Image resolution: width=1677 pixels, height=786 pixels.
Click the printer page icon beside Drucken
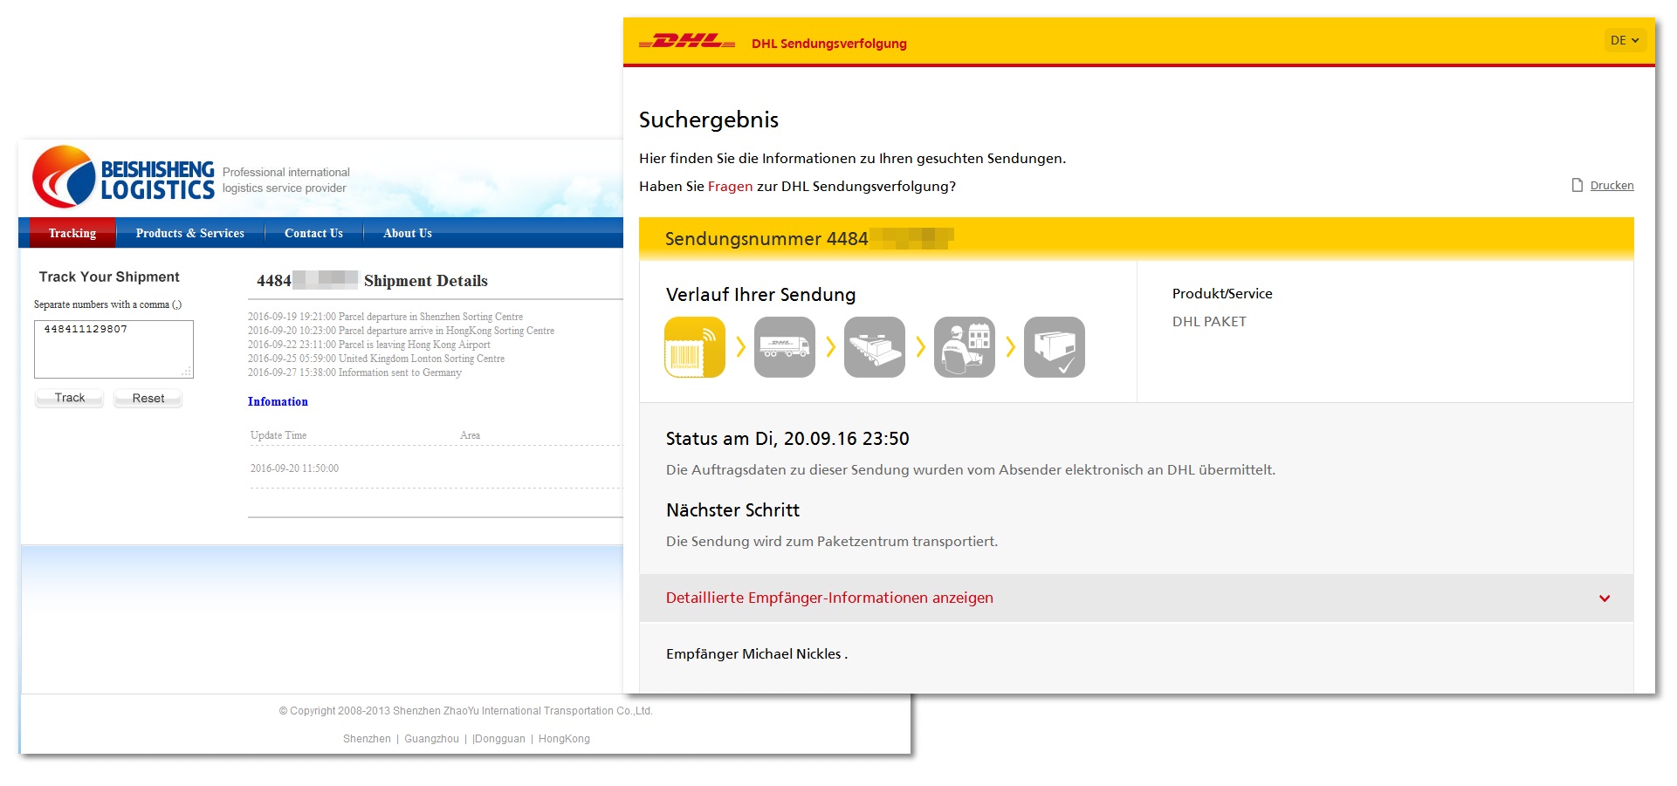point(1577,185)
